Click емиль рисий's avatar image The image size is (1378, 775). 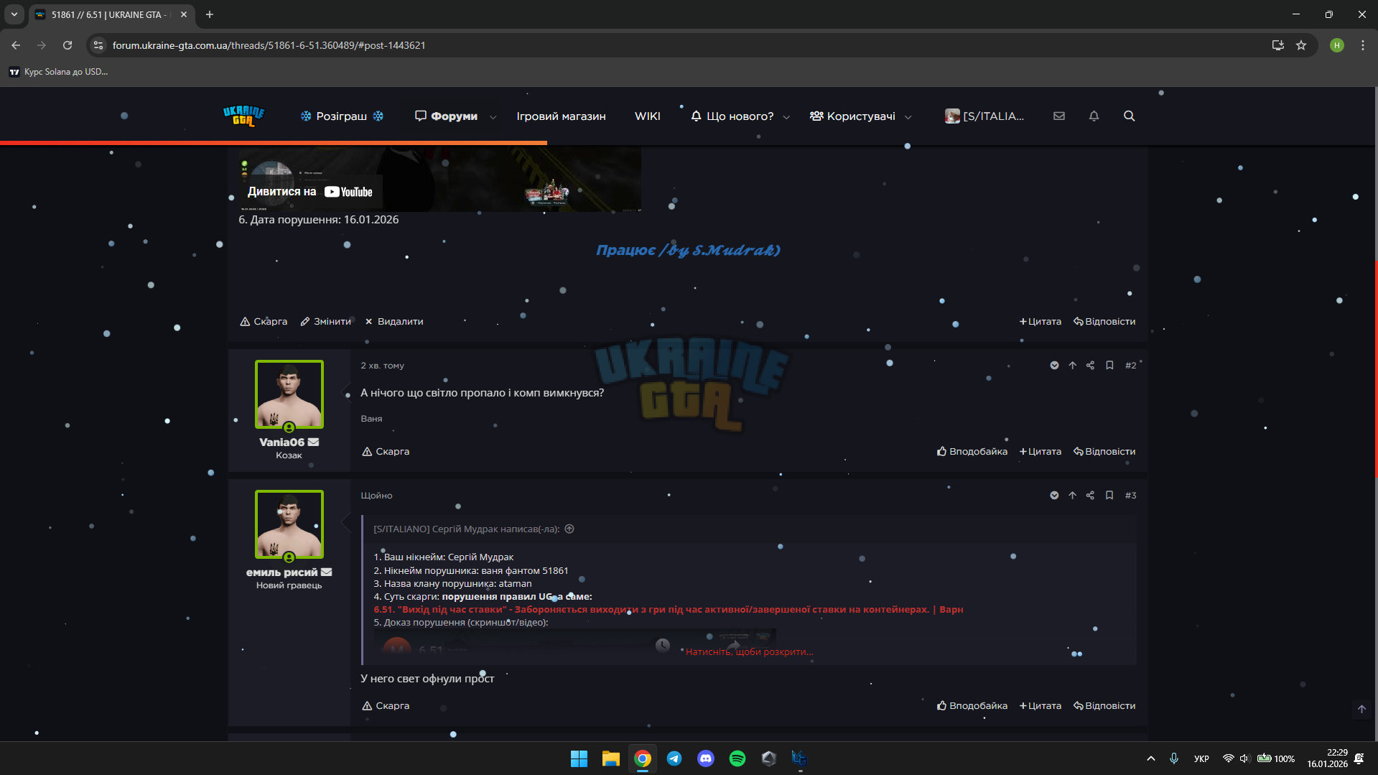tap(289, 524)
